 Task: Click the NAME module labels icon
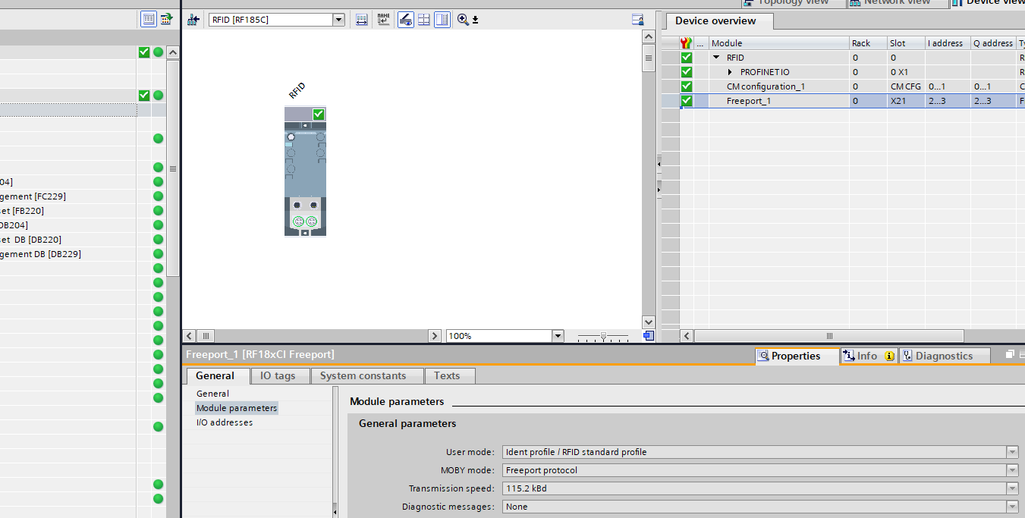click(384, 20)
